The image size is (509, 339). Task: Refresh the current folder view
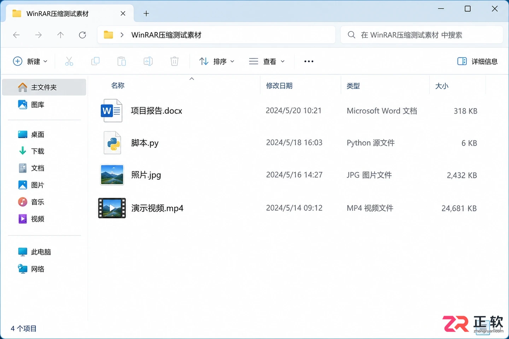[x=82, y=35]
